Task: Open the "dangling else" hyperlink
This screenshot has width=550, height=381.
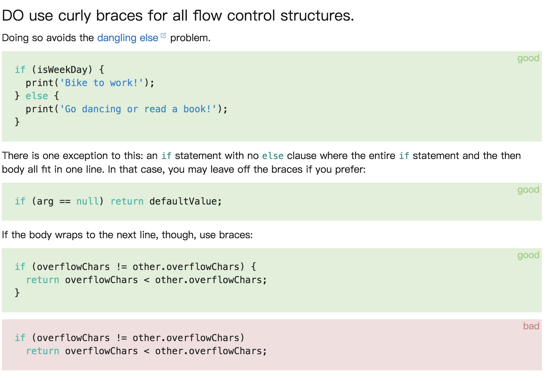Action: click(x=128, y=38)
